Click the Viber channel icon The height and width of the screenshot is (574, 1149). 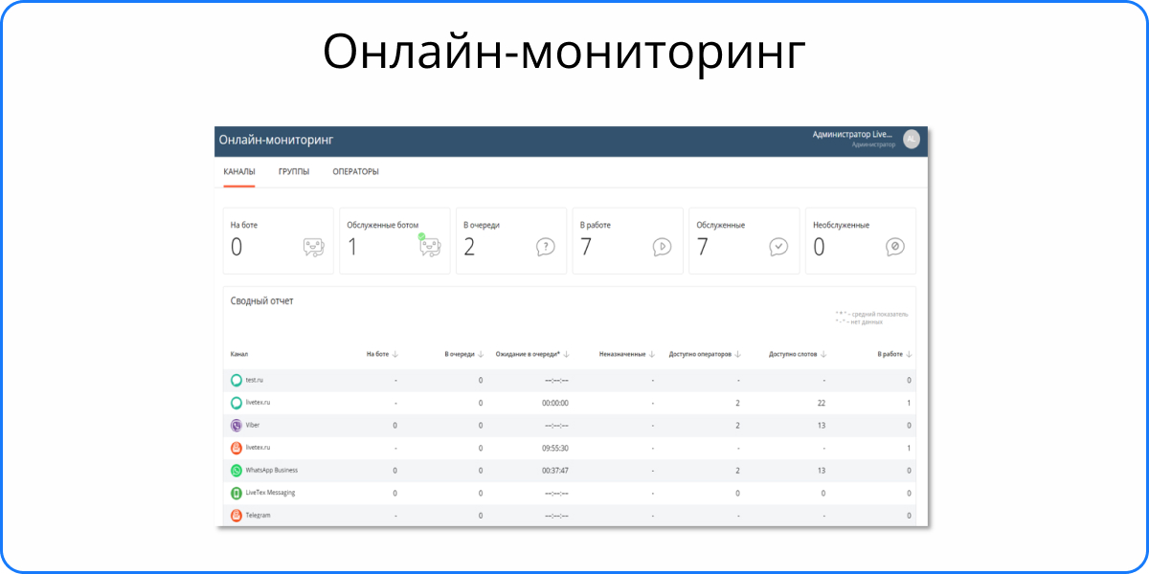coord(237,426)
